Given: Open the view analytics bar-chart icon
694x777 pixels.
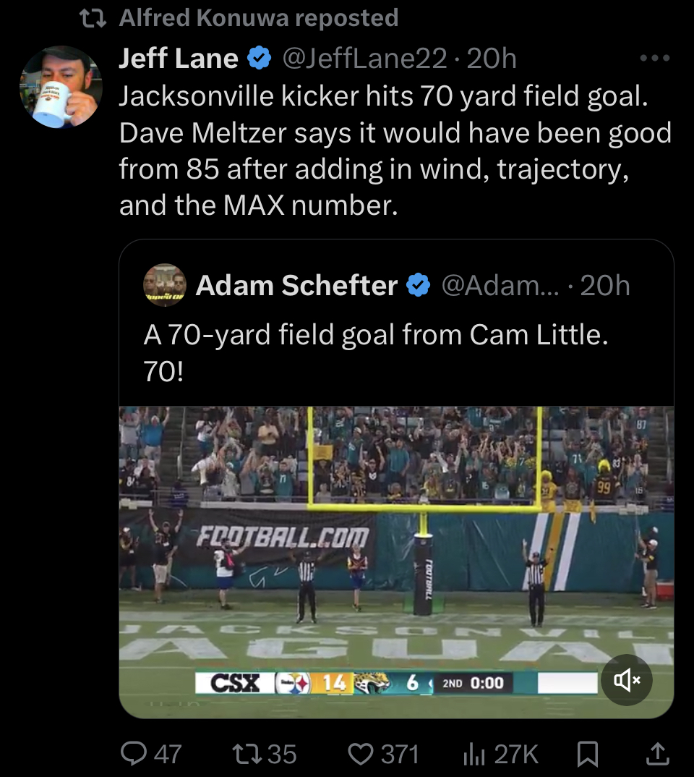Looking at the screenshot, I should click(472, 754).
